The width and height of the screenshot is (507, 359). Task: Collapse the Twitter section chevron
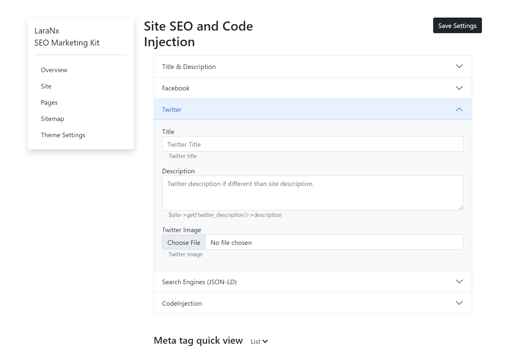[x=459, y=110]
